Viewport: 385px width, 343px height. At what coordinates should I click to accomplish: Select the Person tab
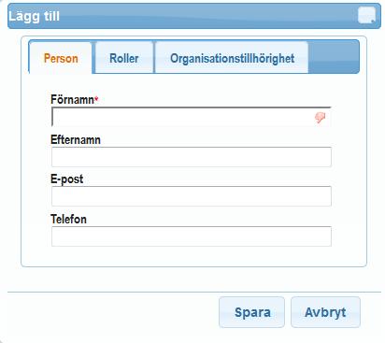pos(61,58)
